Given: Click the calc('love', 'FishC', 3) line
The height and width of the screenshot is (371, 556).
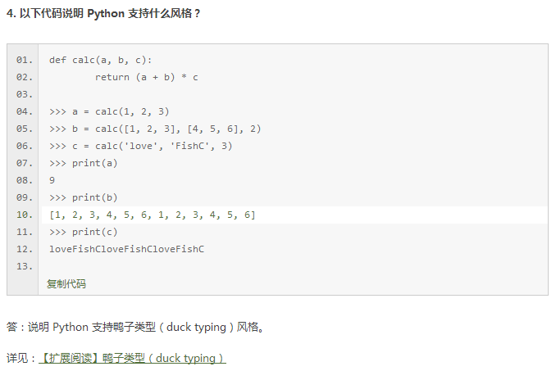Looking at the screenshot, I should click(141, 146).
